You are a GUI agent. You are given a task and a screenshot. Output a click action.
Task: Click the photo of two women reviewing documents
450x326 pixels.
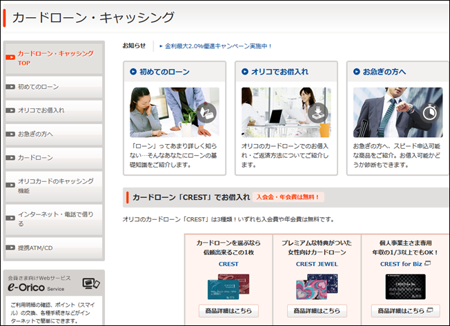(175, 112)
